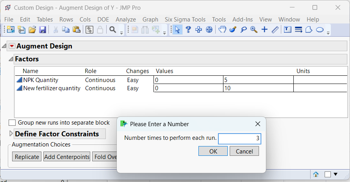Confirm the number dialog with OK
Image resolution: width=350 pixels, height=182 pixels.
[213, 151]
